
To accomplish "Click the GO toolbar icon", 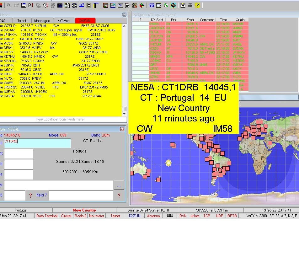I will (173, 5).
